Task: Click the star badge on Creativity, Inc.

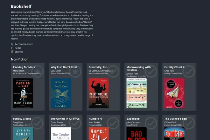Action: click(x=113, y=71)
